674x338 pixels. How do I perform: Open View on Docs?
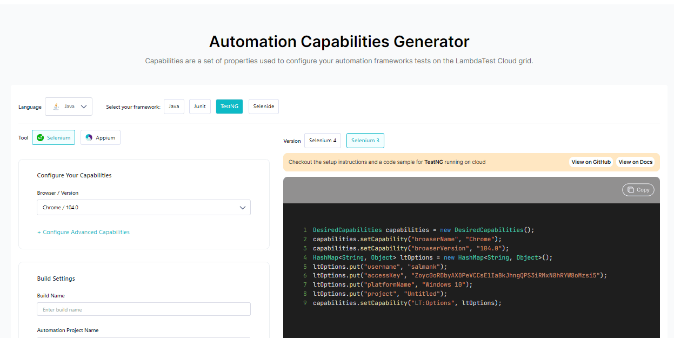click(x=636, y=162)
